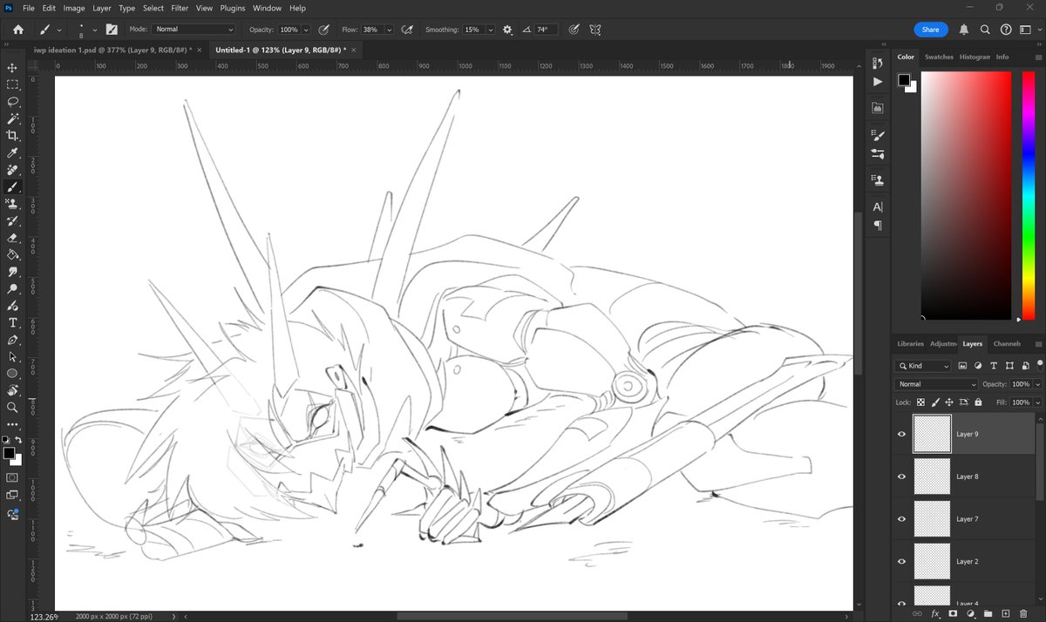Viewport: 1046px width, 622px height.
Task: Open layer Fill percentage dropdown
Action: (1037, 402)
